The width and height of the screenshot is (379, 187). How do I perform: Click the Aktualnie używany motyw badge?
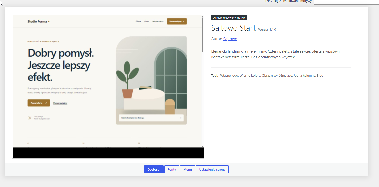(229, 18)
